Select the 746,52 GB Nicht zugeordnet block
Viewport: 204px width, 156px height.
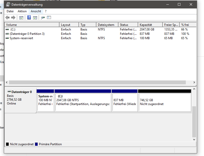pos(165,100)
